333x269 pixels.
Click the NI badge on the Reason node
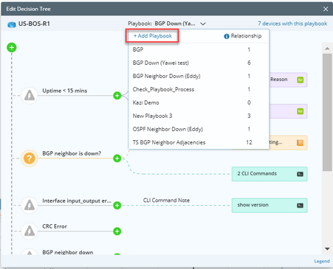[x=300, y=80]
